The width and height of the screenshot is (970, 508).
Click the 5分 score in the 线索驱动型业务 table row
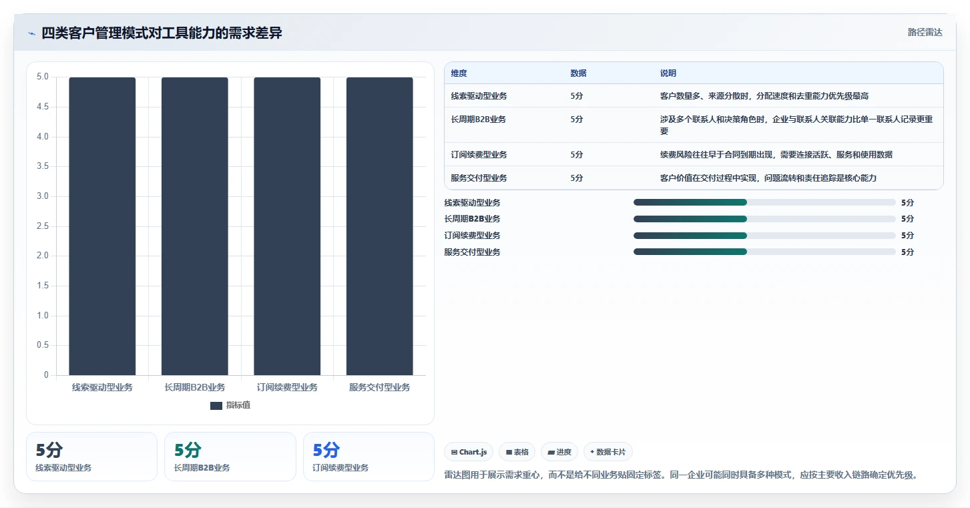coord(577,96)
